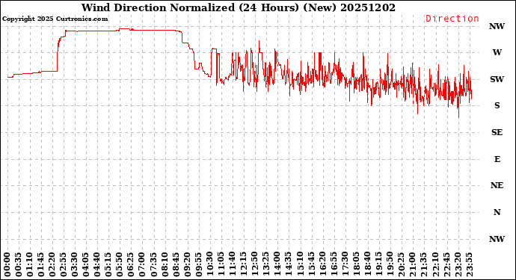Click the 09:55 time label
516x280 pixels.
point(199,264)
